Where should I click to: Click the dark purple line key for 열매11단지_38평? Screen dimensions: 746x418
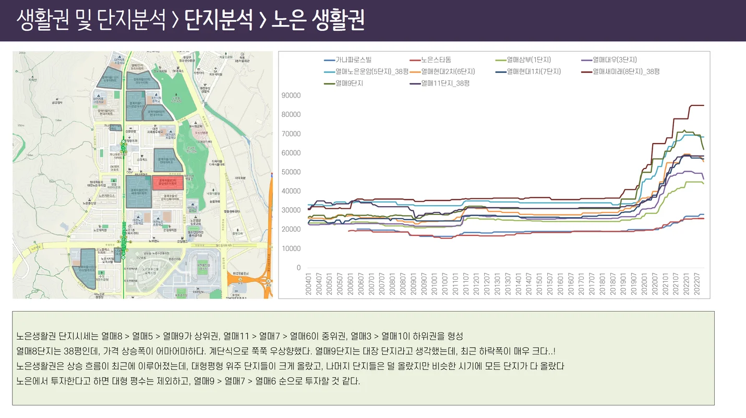[415, 83]
